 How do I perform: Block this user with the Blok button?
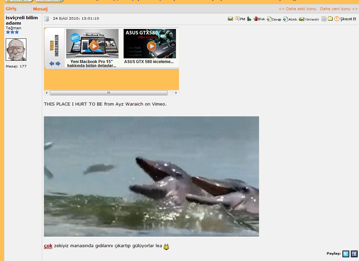pyautogui.click(x=259, y=19)
